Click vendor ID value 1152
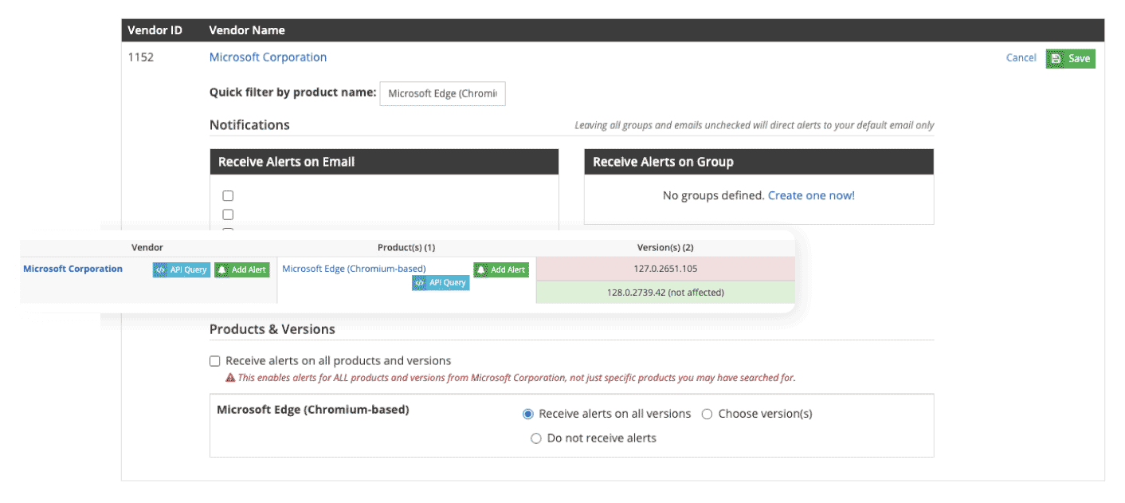The width and height of the screenshot is (1125, 503). tap(141, 57)
